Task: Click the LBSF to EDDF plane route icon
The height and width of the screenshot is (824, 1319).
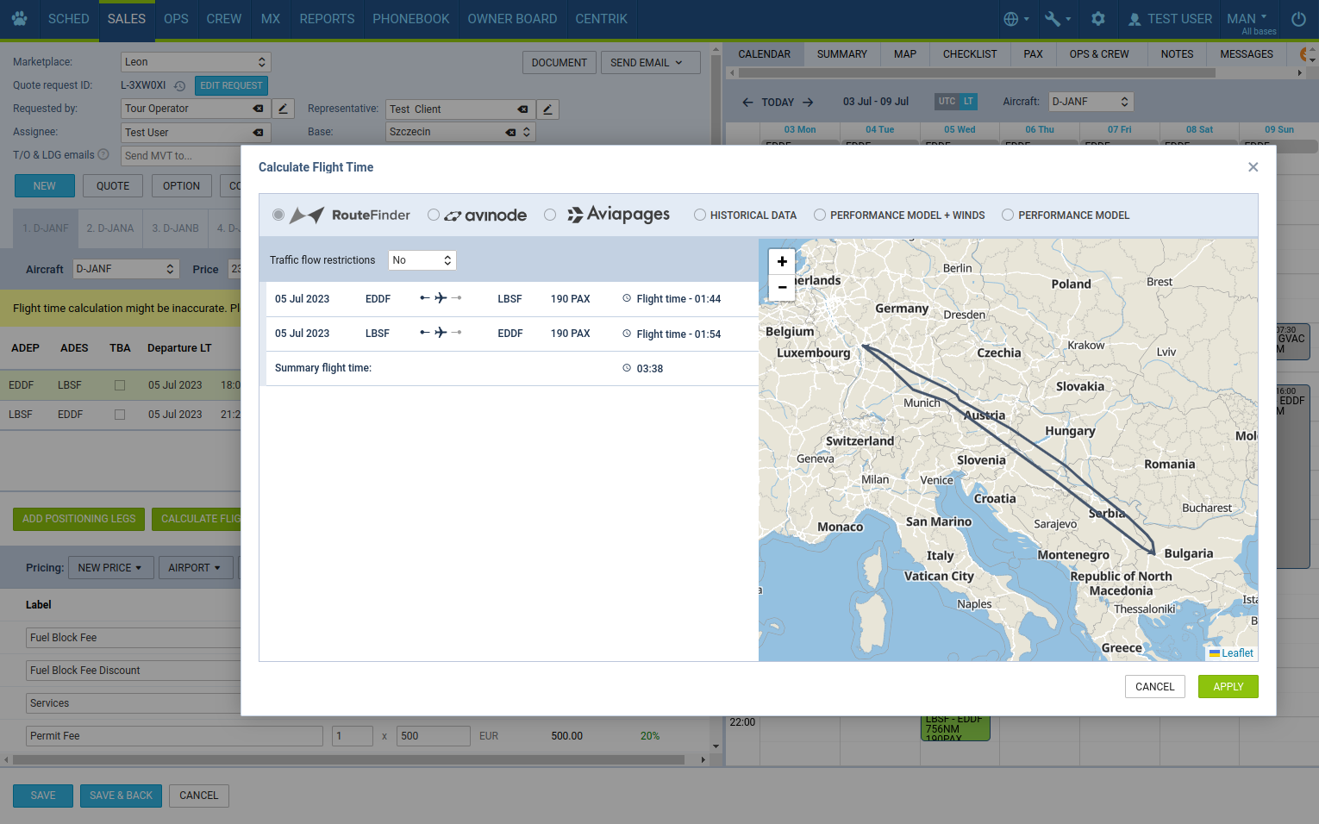Action: (441, 333)
